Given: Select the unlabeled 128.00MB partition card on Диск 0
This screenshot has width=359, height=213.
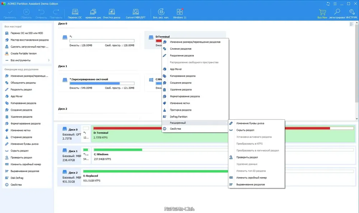Looking at the screenshot, I should click(99, 41).
